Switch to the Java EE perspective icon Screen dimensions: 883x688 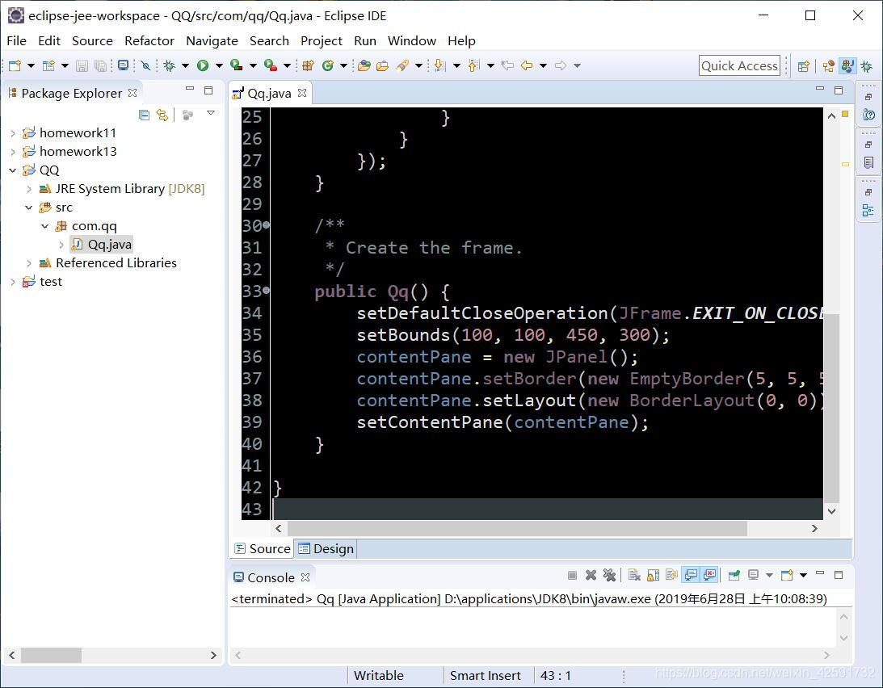click(828, 66)
